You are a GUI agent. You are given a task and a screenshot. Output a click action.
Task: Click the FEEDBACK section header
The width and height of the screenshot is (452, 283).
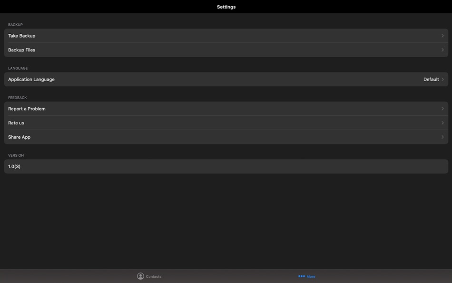pyautogui.click(x=17, y=98)
